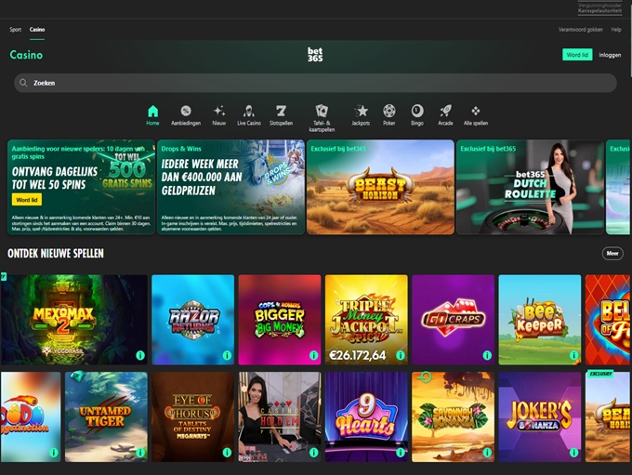
Task: Show info for Go Craps game
Action: coord(487,355)
